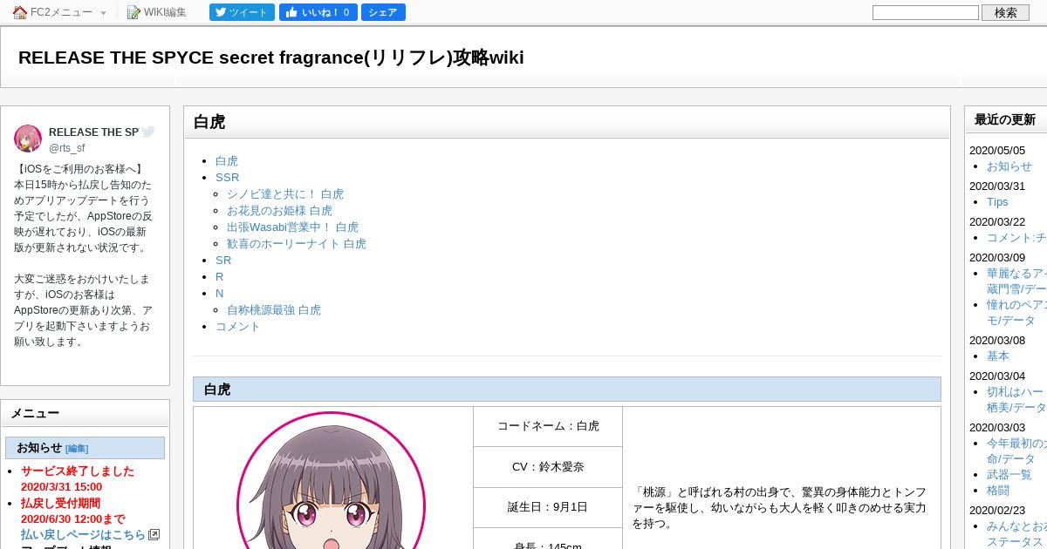Click the 白虎 character portrait image
Image resolution: width=1047 pixels, height=549 pixels.
(332, 480)
